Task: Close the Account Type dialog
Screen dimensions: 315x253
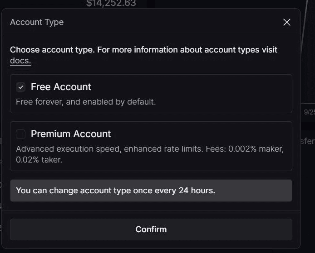Action: click(x=287, y=22)
